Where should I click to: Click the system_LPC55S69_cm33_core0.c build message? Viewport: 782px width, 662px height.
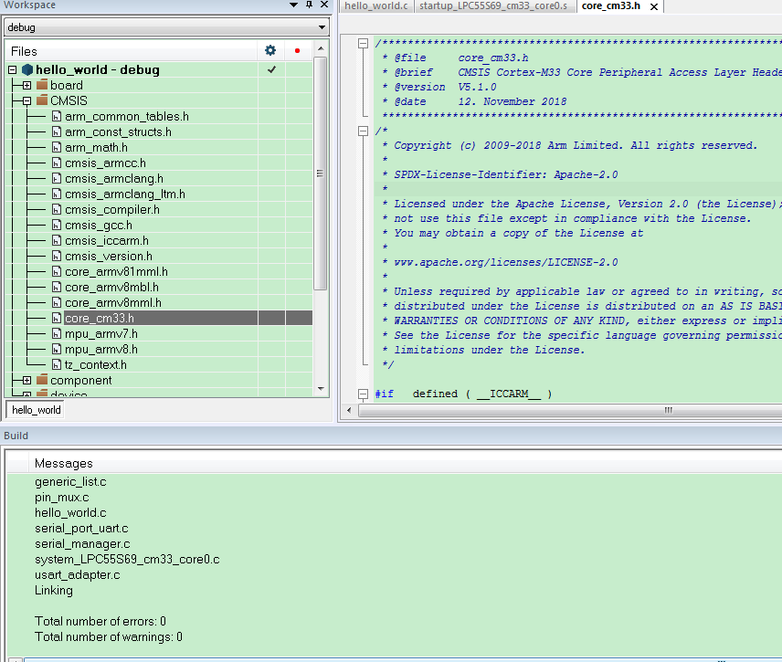click(x=127, y=560)
